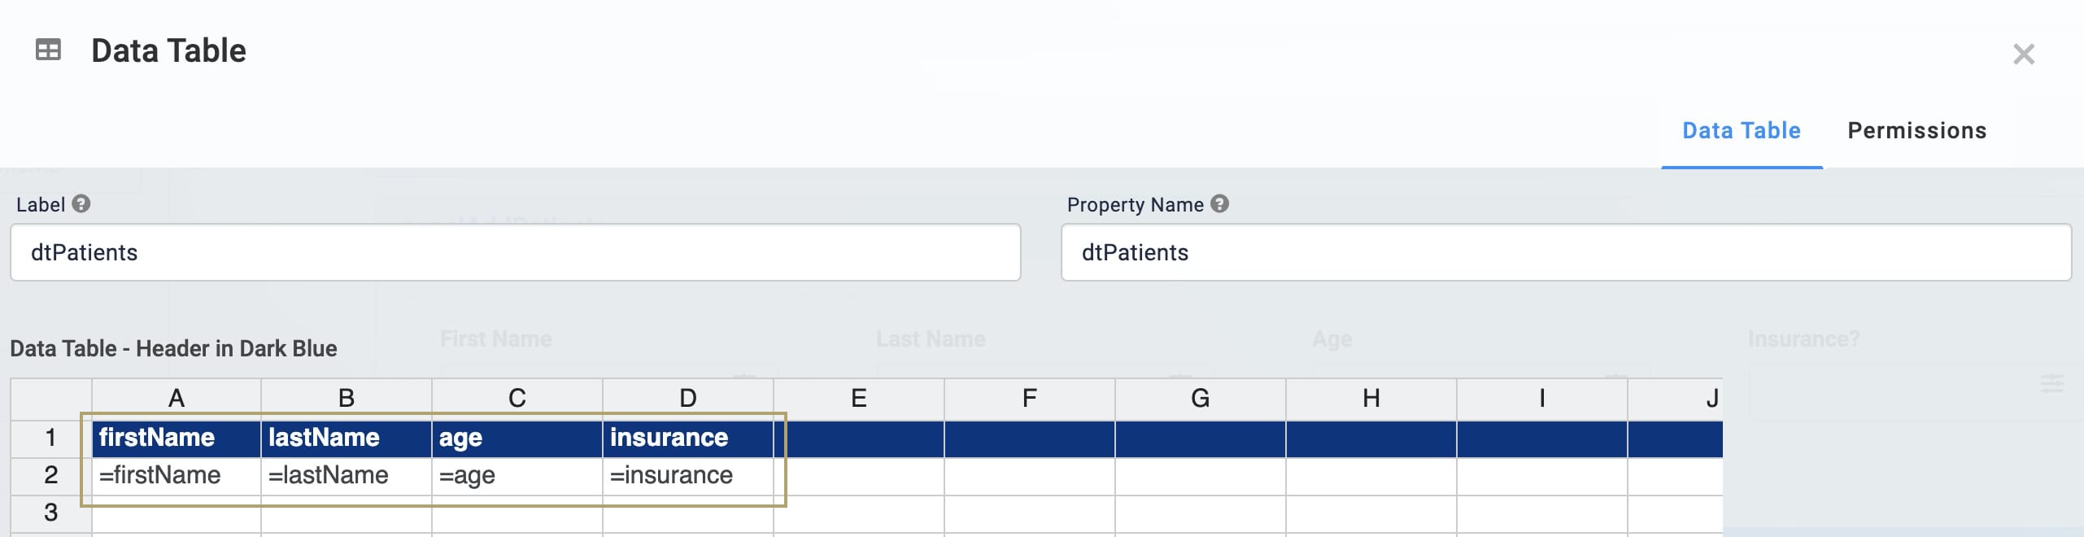Click the =insurance cell in row 2
Screen dimensions: 2084x537
(688, 476)
